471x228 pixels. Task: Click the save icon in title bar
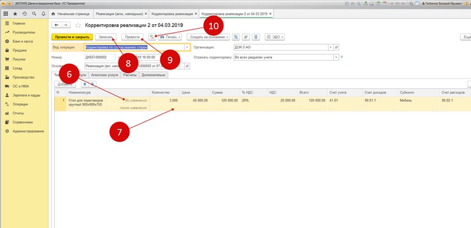[347, 4]
